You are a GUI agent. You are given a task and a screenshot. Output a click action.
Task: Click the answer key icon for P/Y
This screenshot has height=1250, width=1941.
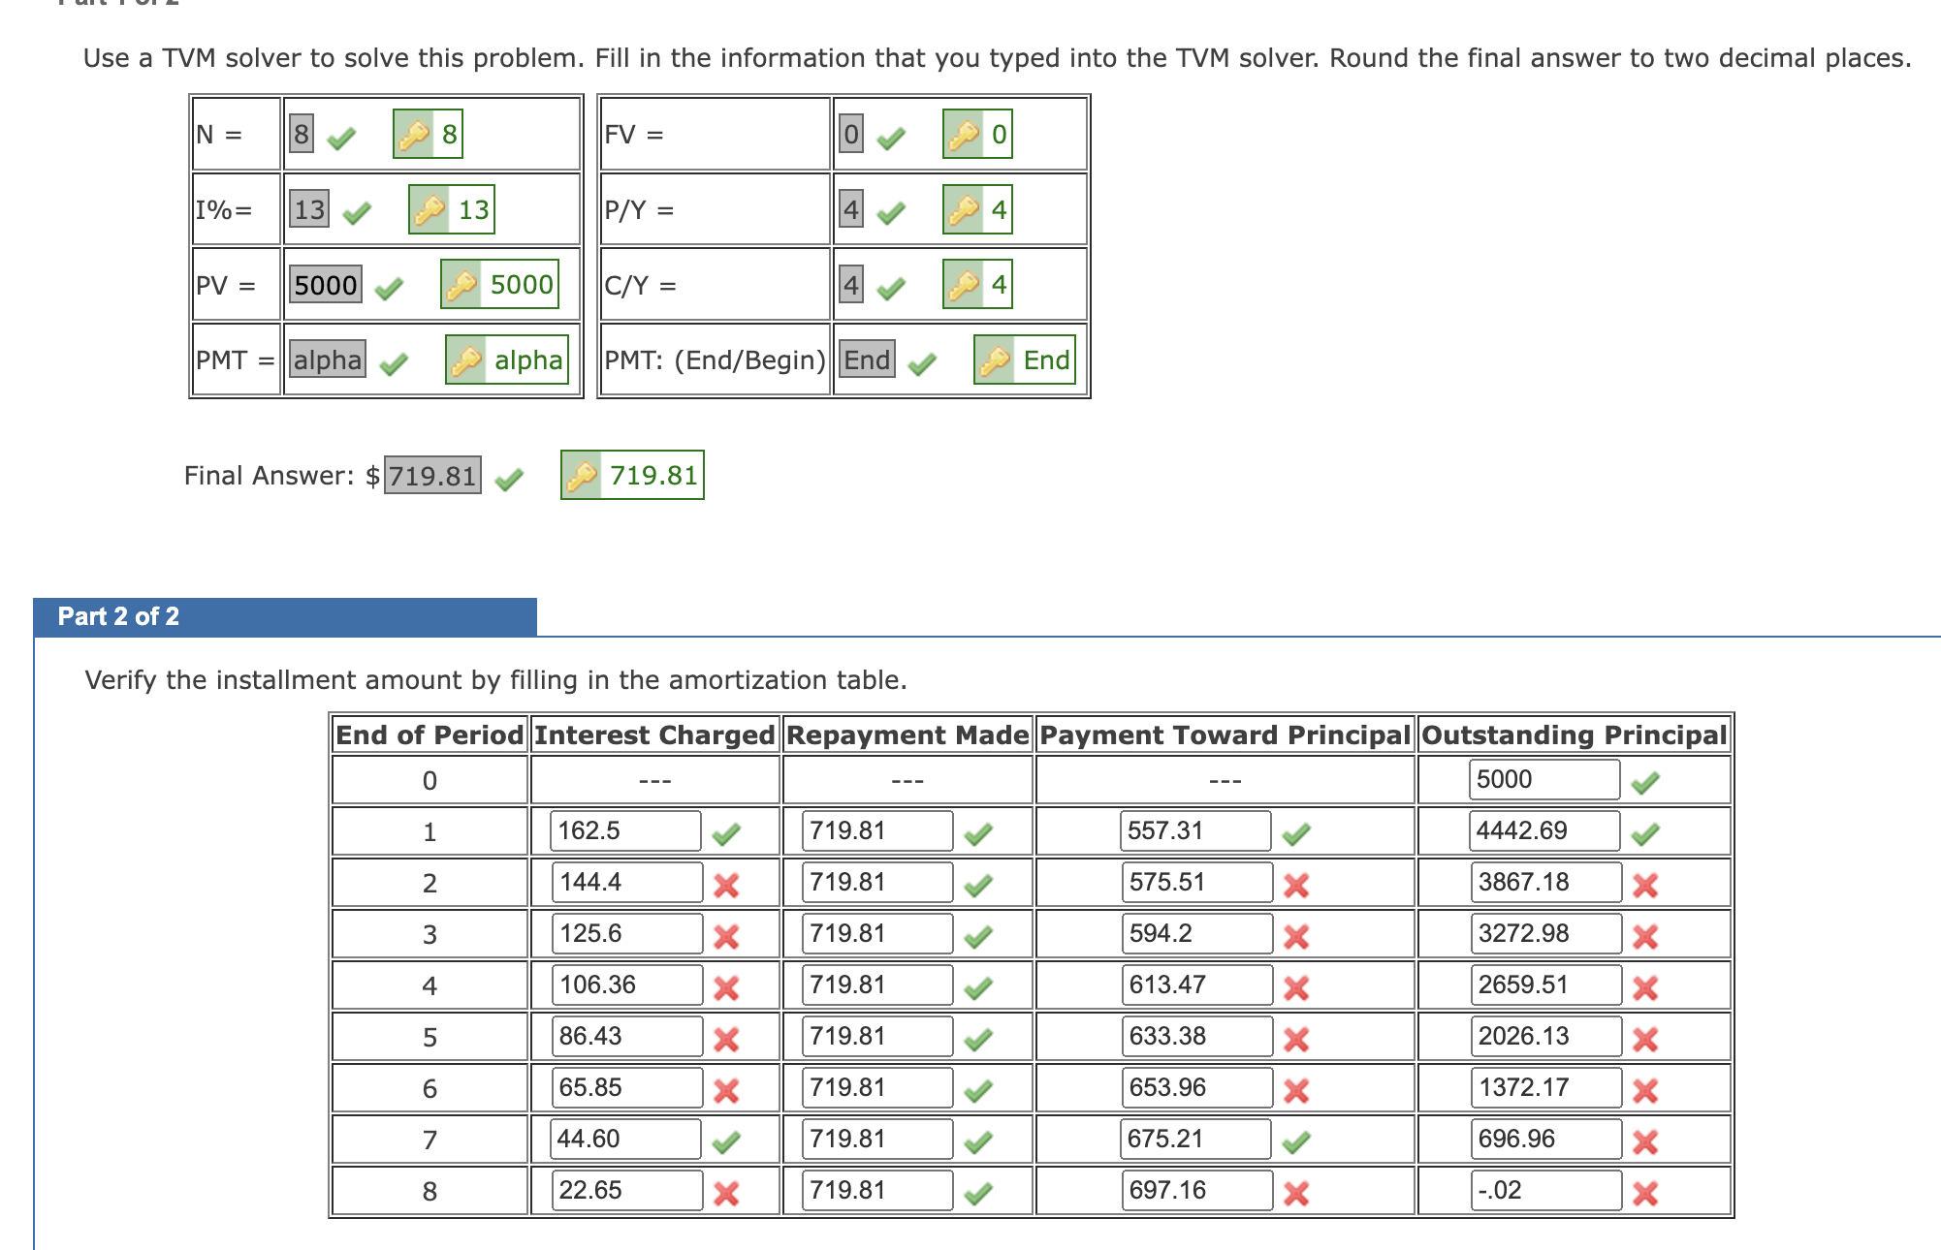[x=965, y=209]
